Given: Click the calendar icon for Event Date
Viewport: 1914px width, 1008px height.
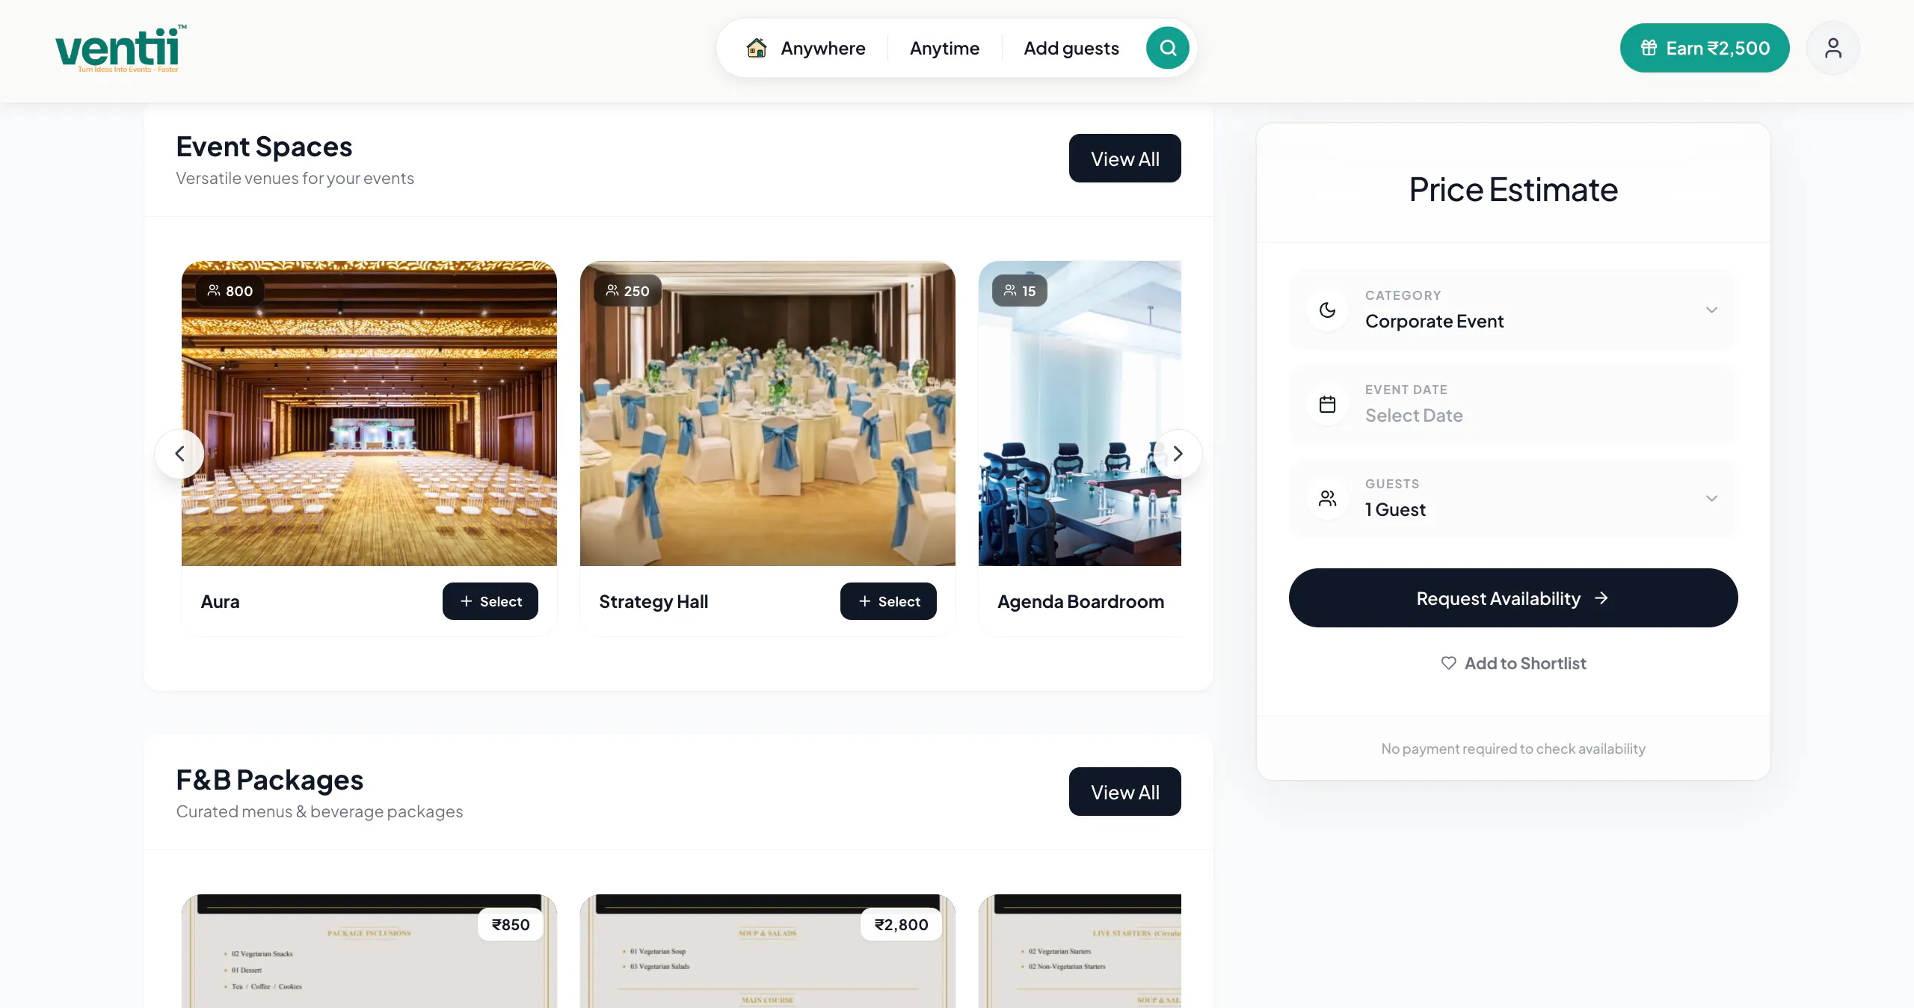Looking at the screenshot, I should coord(1327,404).
